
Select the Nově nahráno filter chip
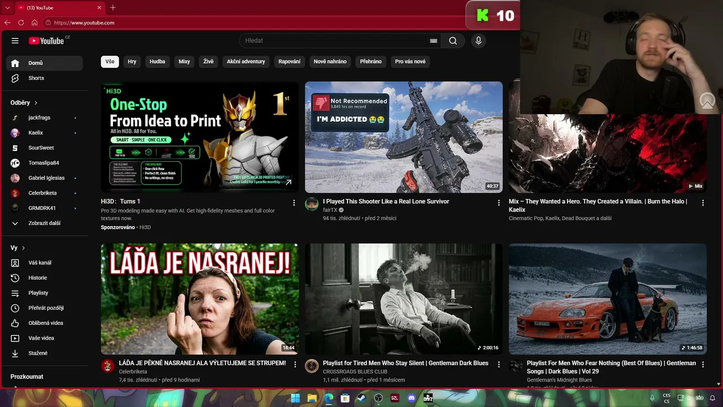click(x=330, y=62)
